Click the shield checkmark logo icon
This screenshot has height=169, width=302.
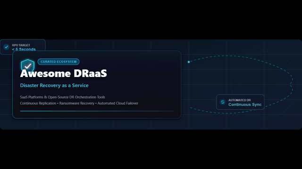[x=28, y=66]
